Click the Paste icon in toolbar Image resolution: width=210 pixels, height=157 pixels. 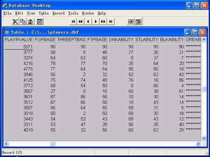click(x=30, y=22)
